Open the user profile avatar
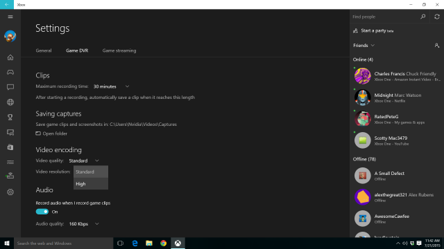 [10, 36]
